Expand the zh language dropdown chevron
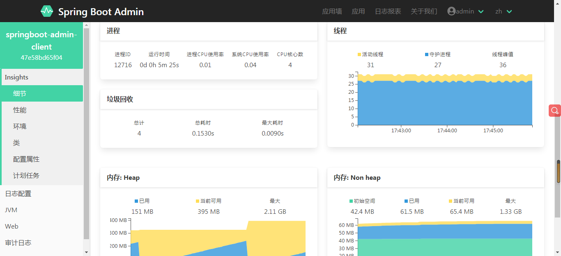Image resolution: width=561 pixels, height=256 pixels. [x=509, y=11]
